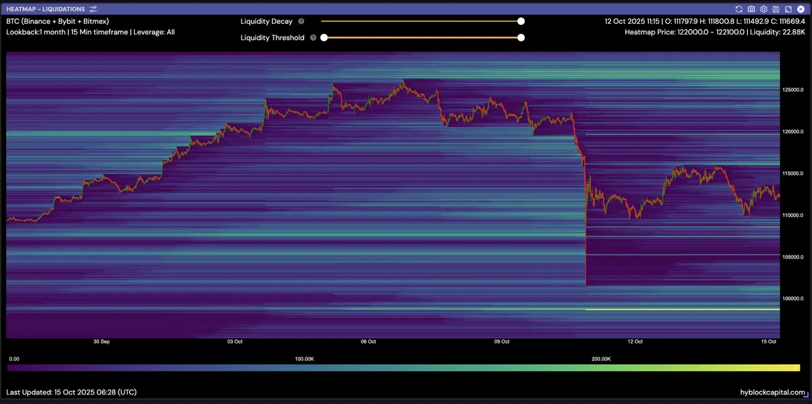
Task: Click the 110000.0 price axis label
Action: (793, 215)
